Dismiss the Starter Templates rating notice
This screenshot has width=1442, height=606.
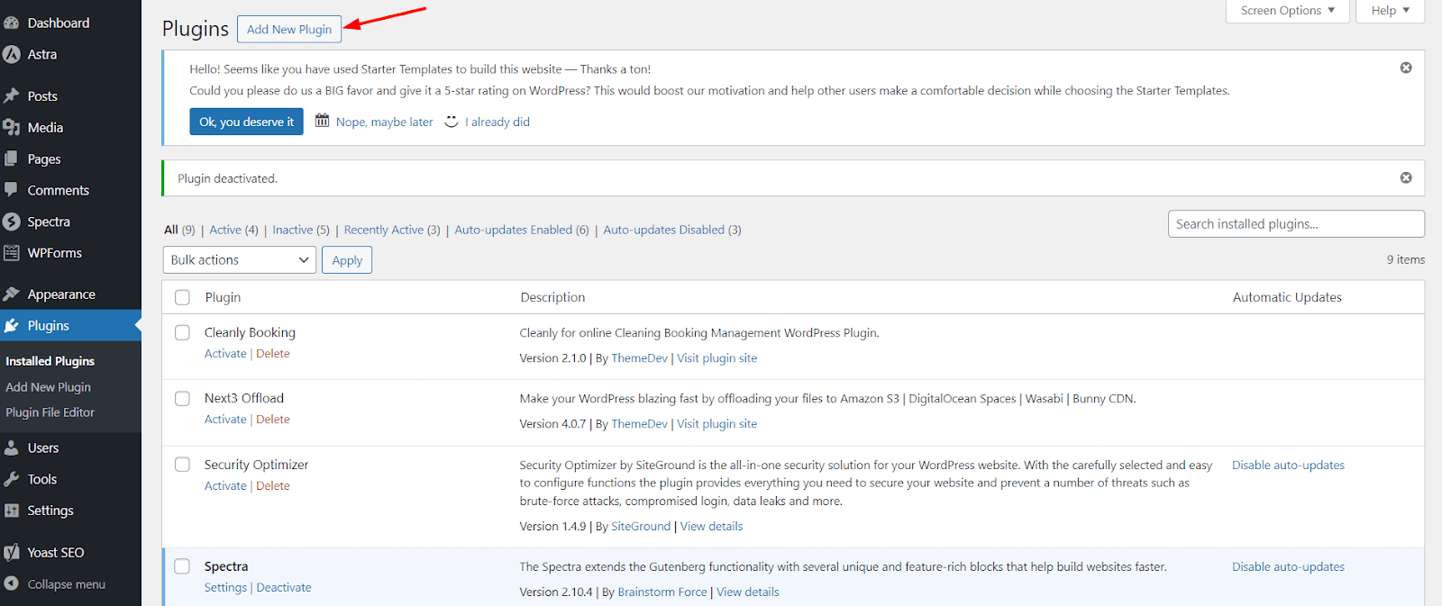click(1406, 68)
